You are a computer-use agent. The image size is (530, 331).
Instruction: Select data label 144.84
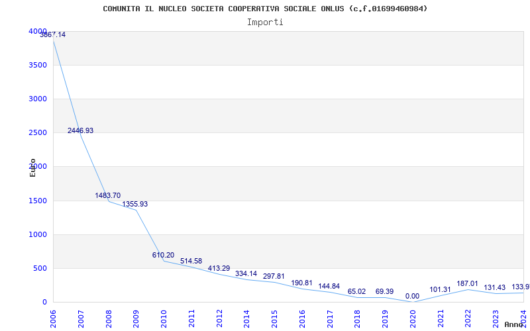coord(329,287)
